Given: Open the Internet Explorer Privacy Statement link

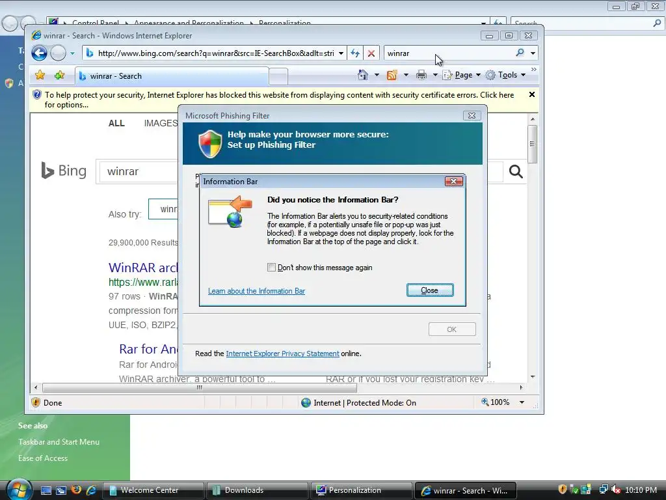Looking at the screenshot, I should (282, 354).
